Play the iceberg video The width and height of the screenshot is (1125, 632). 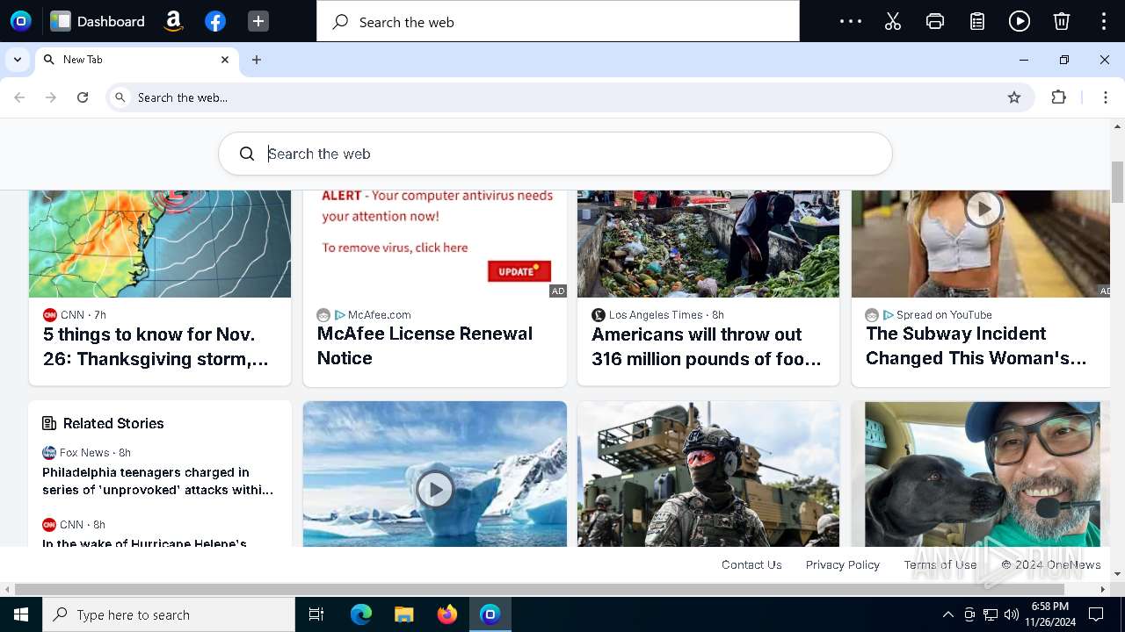pos(435,489)
